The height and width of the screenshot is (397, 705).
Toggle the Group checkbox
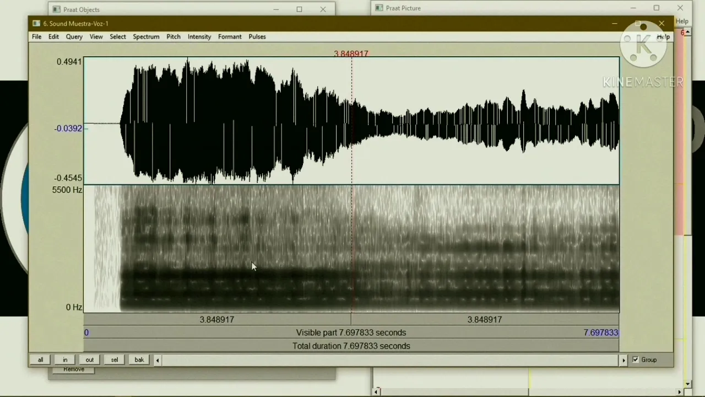(x=636, y=360)
